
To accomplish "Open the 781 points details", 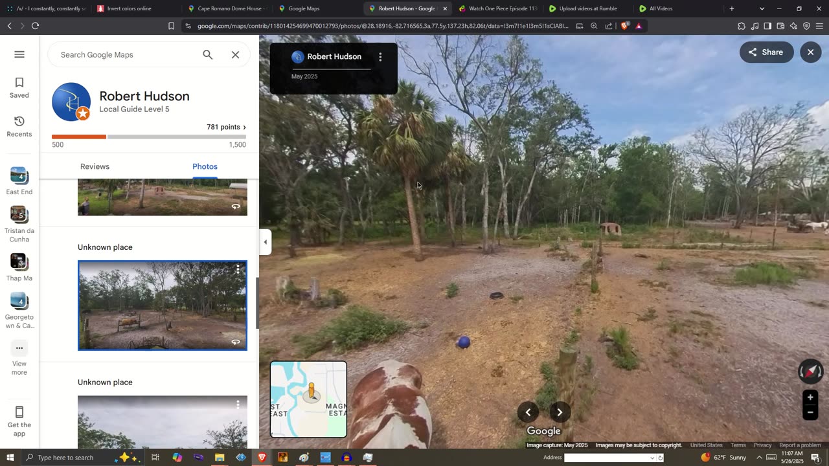I will (226, 127).
